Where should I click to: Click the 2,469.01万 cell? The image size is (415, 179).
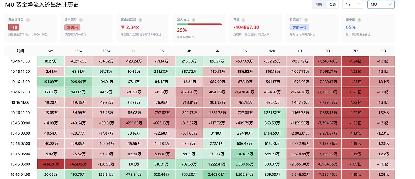click(217, 174)
